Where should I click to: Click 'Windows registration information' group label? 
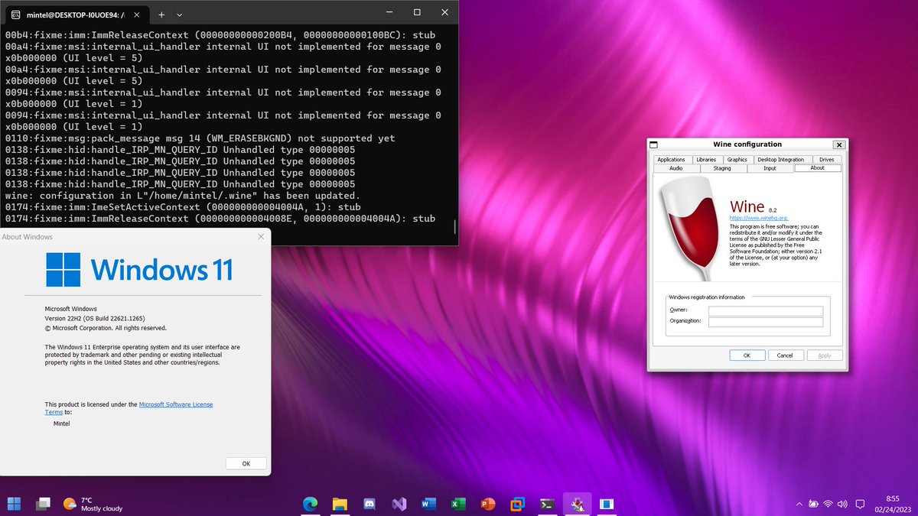(707, 297)
